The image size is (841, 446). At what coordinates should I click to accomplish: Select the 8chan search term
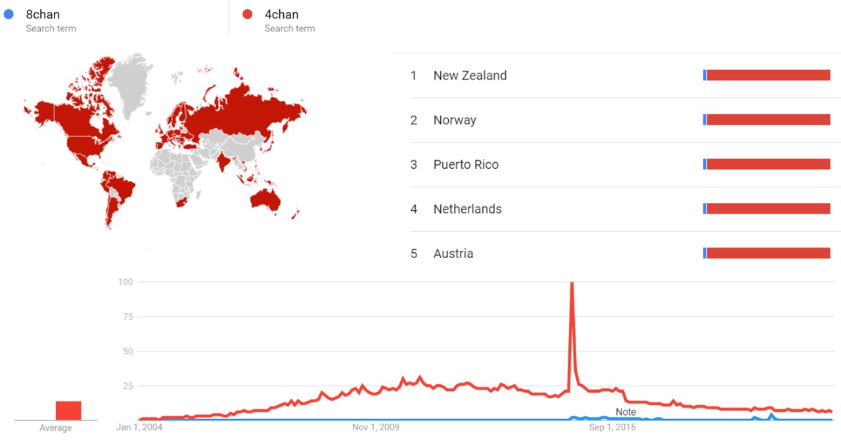point(43,14)
